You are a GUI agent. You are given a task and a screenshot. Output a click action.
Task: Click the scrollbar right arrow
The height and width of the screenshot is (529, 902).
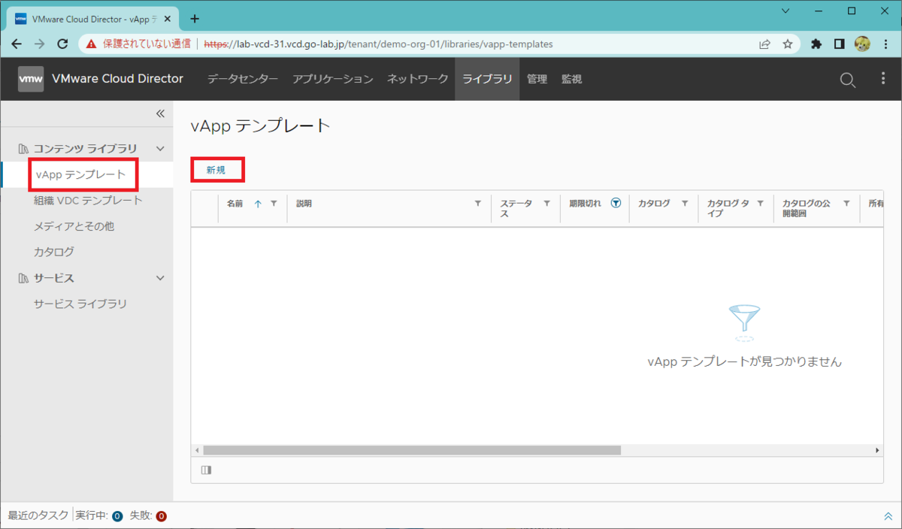(877, 450)
